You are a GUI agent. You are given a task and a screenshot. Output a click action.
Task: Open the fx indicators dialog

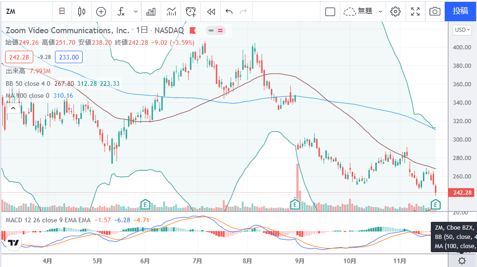click(121, 12)
